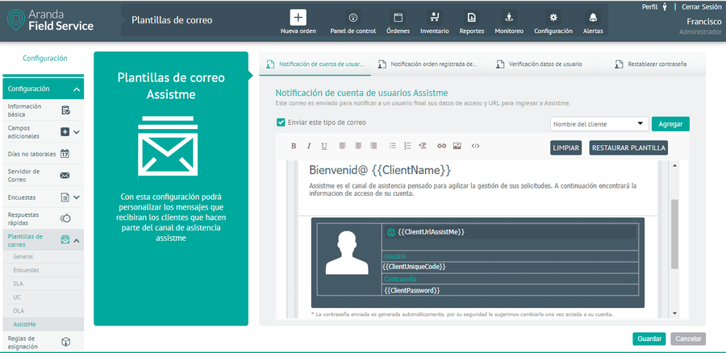The image size is (726, 353).
Task: Select Encuestas template sub-item
Action: click(x=43, y=270)
